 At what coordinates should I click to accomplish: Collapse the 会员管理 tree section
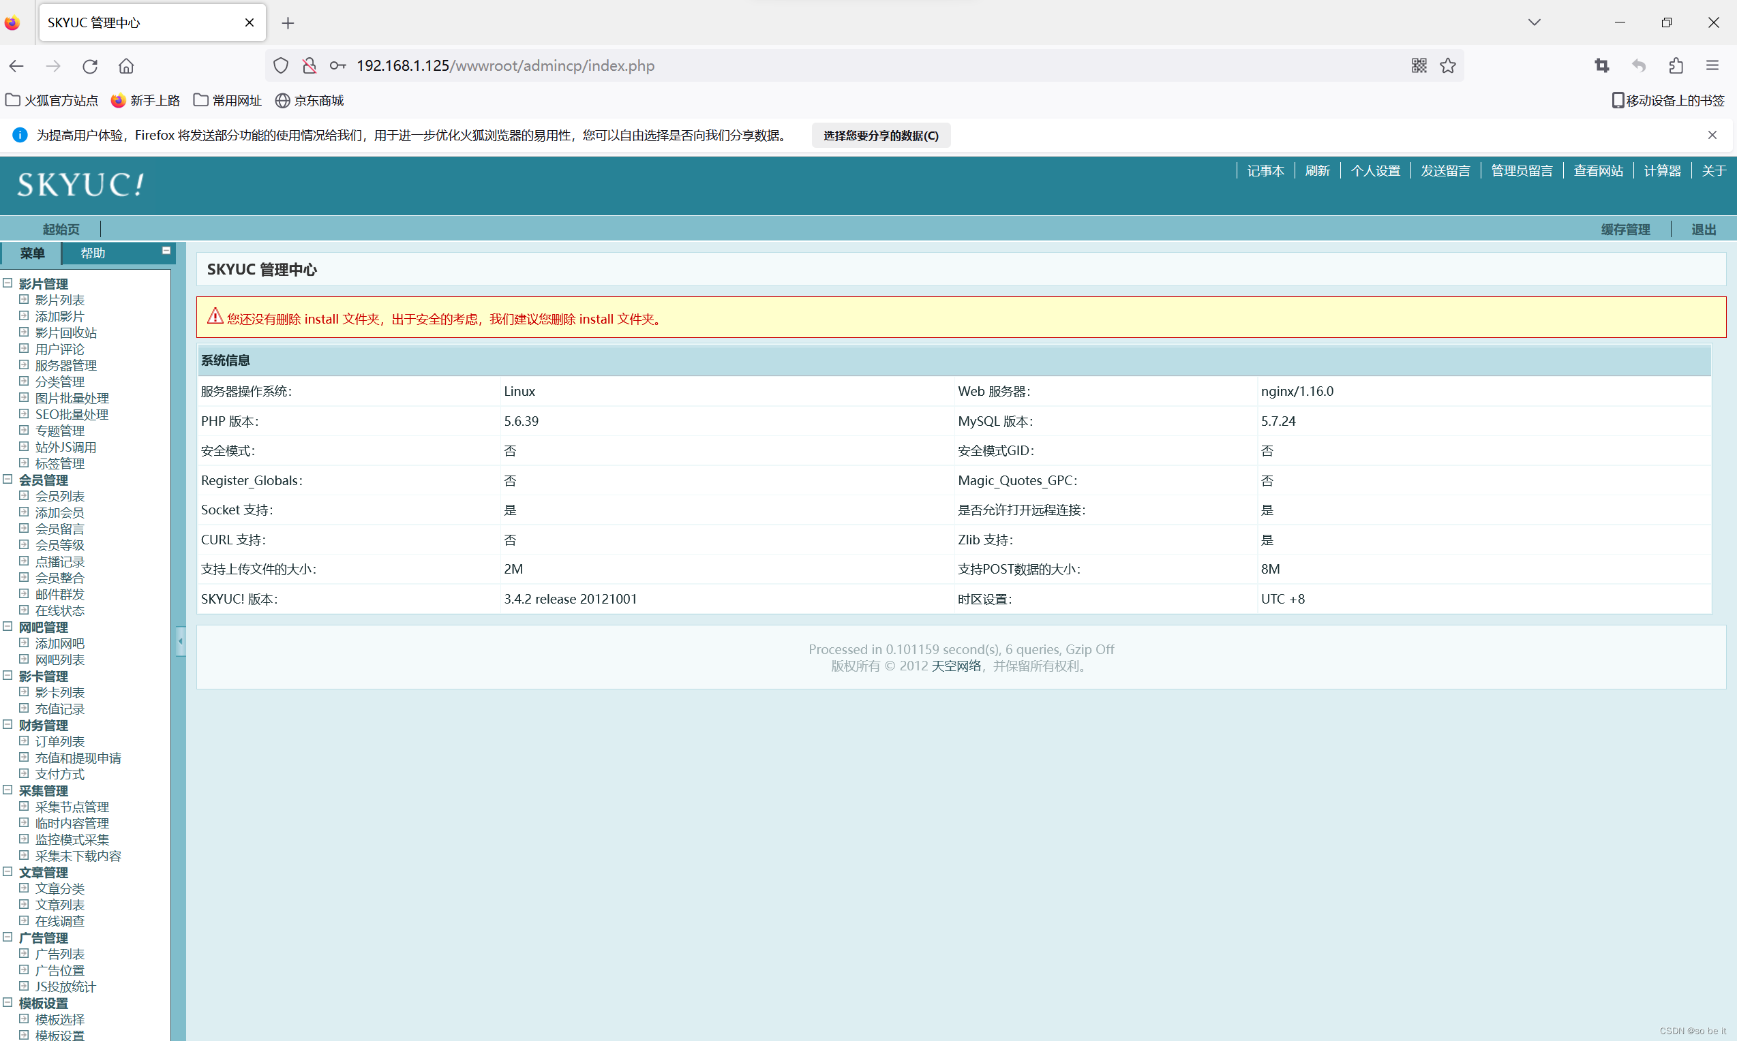coord(7,479)
